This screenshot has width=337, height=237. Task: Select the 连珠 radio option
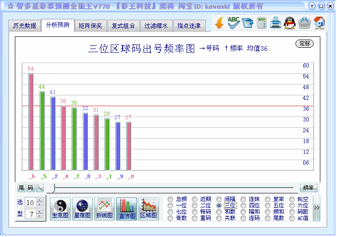point(243,199)
